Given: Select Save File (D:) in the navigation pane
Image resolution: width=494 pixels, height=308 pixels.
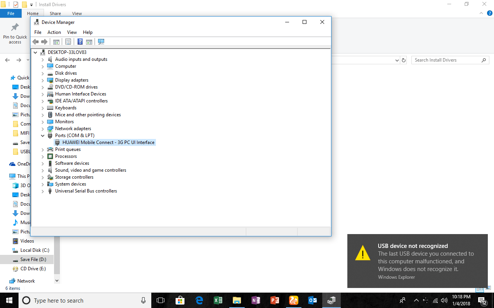Looking at the screenshot, I should (x=33, y=259).
